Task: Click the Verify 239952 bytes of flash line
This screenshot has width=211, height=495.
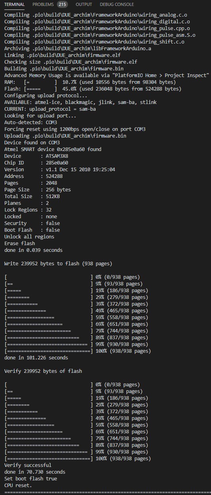Action: click(x=43, y=371)
